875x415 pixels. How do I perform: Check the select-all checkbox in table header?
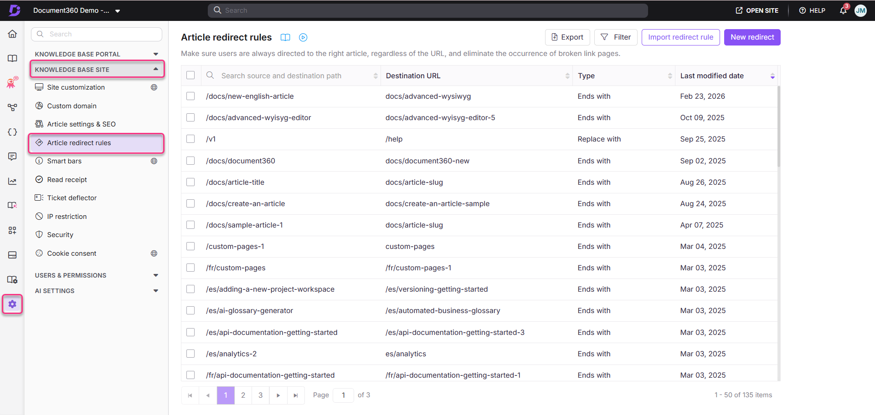coord(190,75)
